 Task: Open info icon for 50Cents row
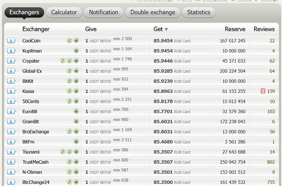11,101
